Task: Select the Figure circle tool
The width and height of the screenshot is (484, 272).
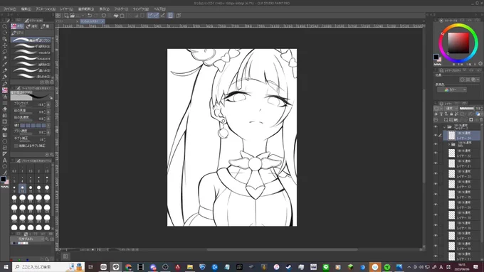Action: click(5, 141)
